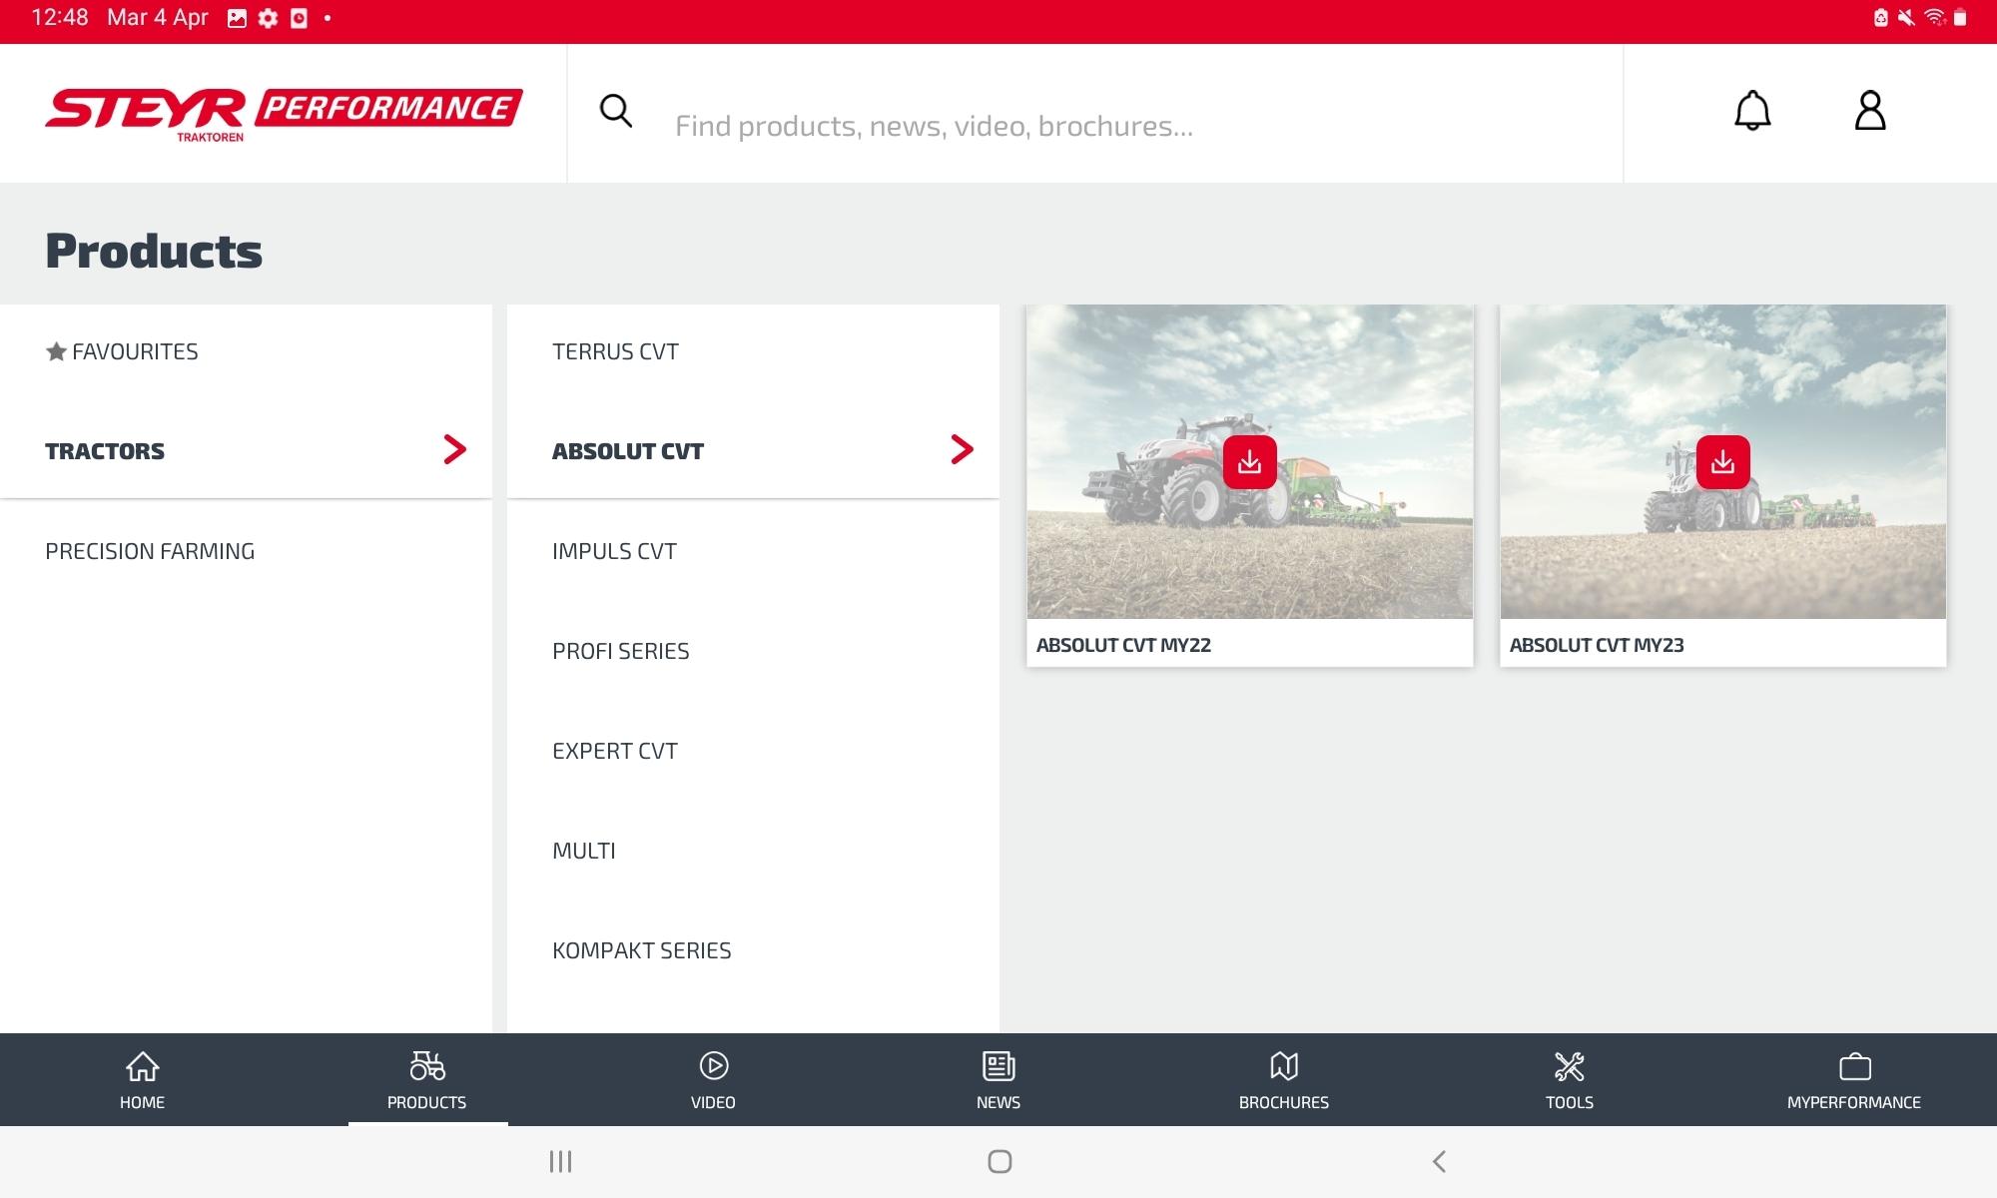
Task: Open the KOMPAKT SERIES entry
Action: pos(753,950)
